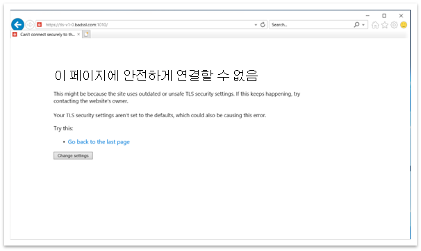421x251 pixels.
Task: Open the Tools gear icon
Action: [394, 25]
